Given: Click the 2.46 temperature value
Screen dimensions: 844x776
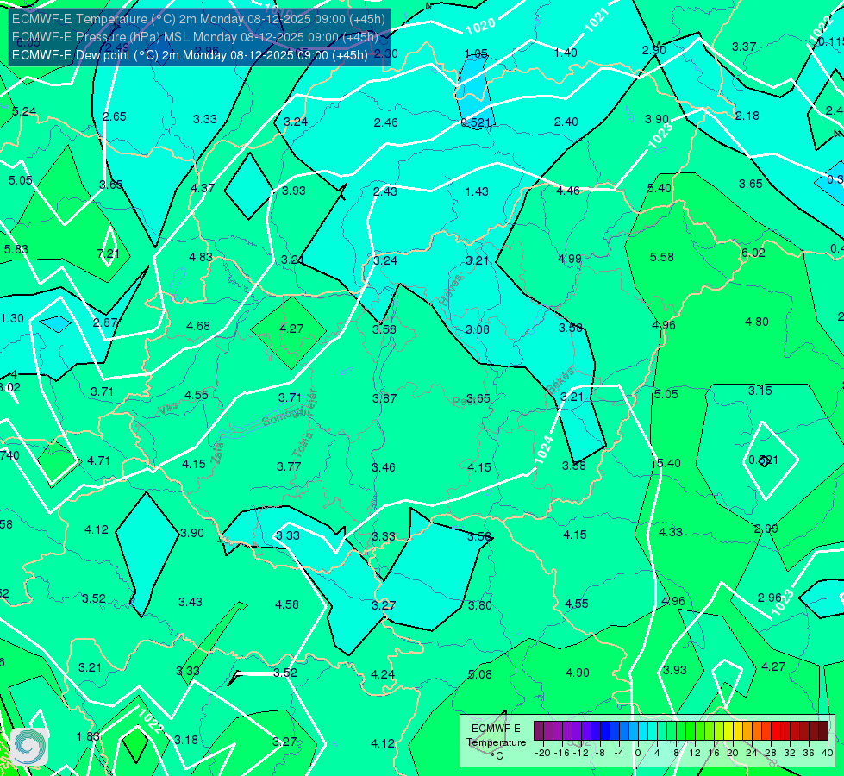Looking at the screenshot, I should (x=386, y=122).
